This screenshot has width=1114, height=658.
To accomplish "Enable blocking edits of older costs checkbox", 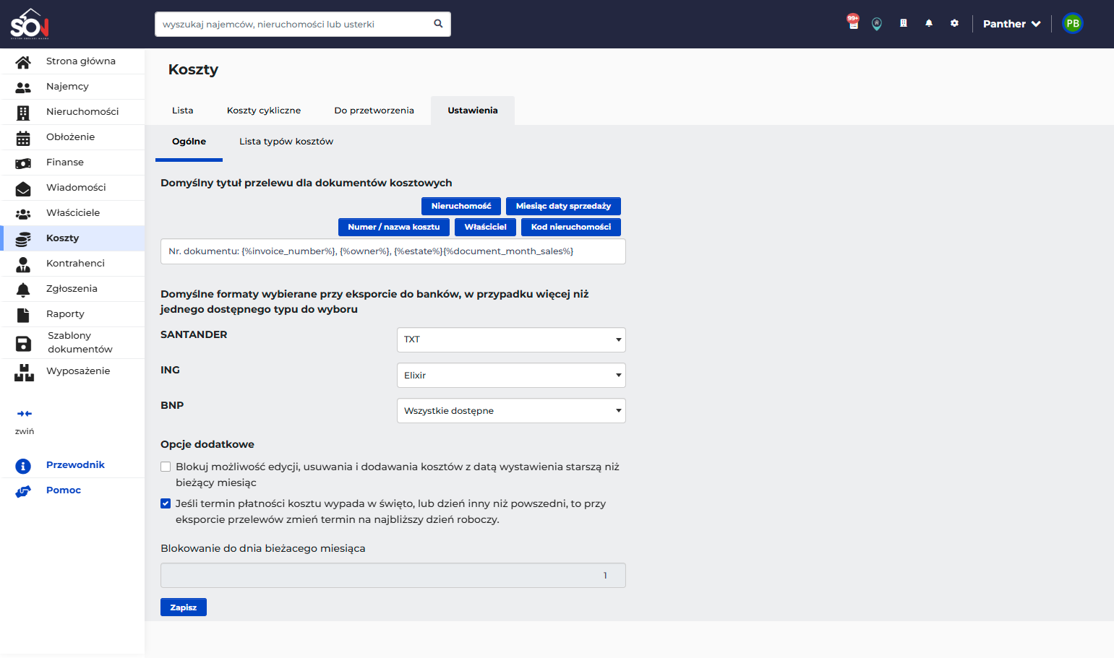I will point(166,467).
